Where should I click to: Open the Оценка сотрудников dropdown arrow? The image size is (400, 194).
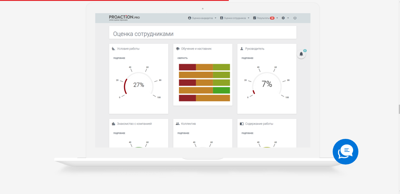coord(248,18)
